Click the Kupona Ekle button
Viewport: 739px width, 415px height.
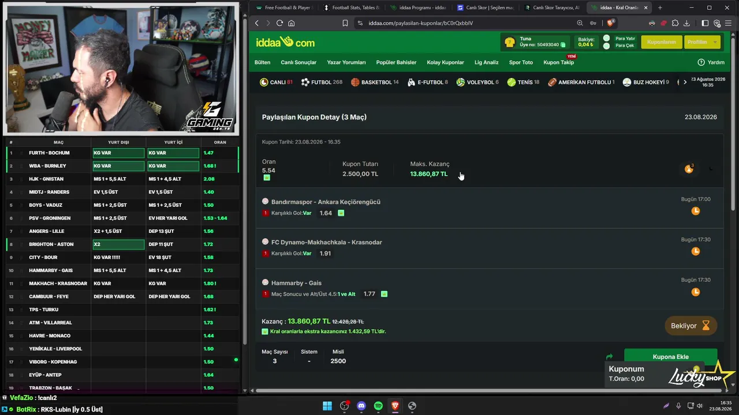tap(670, 357)
